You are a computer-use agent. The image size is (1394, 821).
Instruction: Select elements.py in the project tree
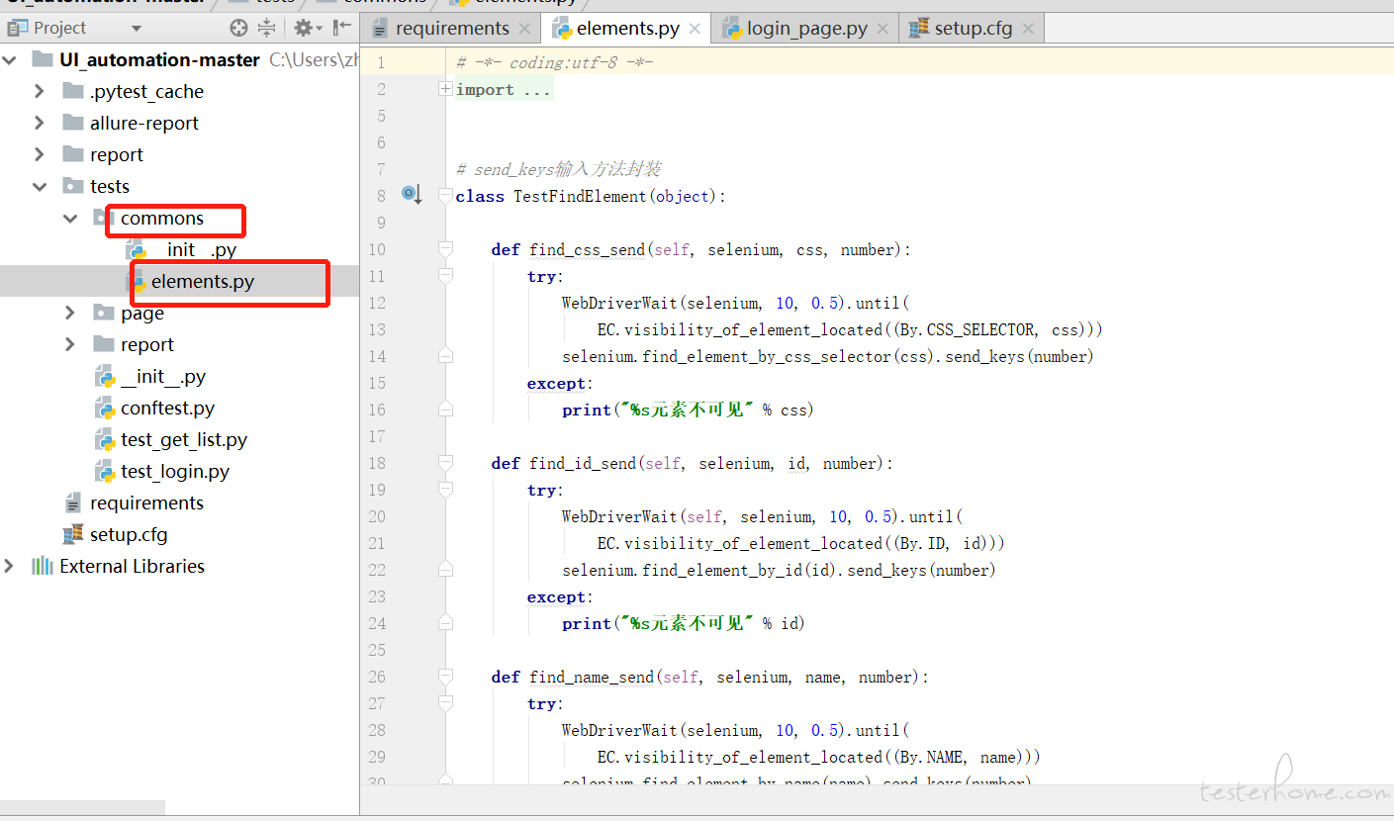(179, 281)
